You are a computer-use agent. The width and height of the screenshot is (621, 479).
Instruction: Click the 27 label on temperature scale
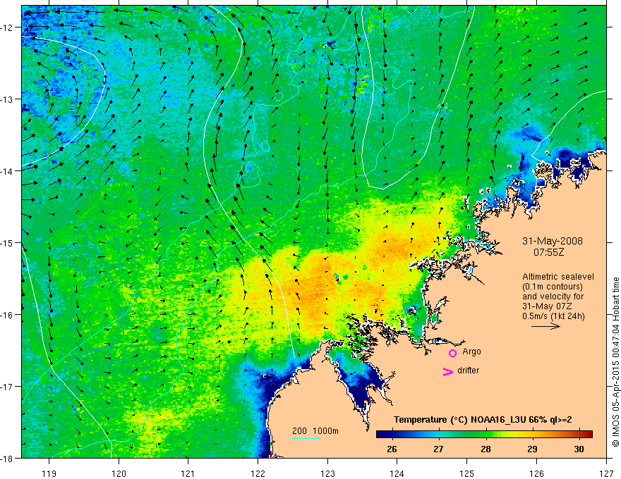click(x=438, y=449)
